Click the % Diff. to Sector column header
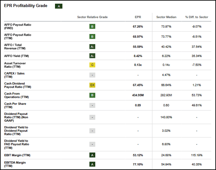Image resolution: width=216 pixels, height=170 pixels. [x=196, y=17]
